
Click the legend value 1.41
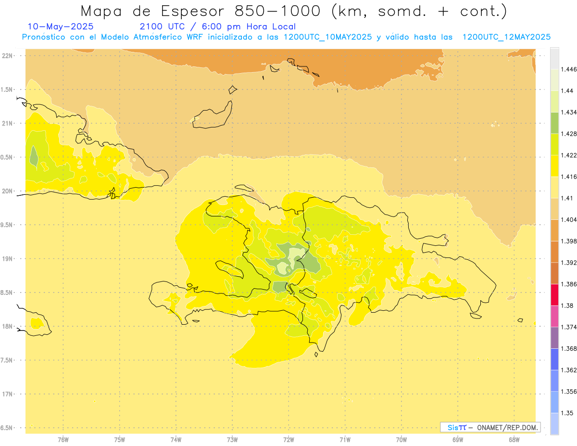[x=567, y=198]
